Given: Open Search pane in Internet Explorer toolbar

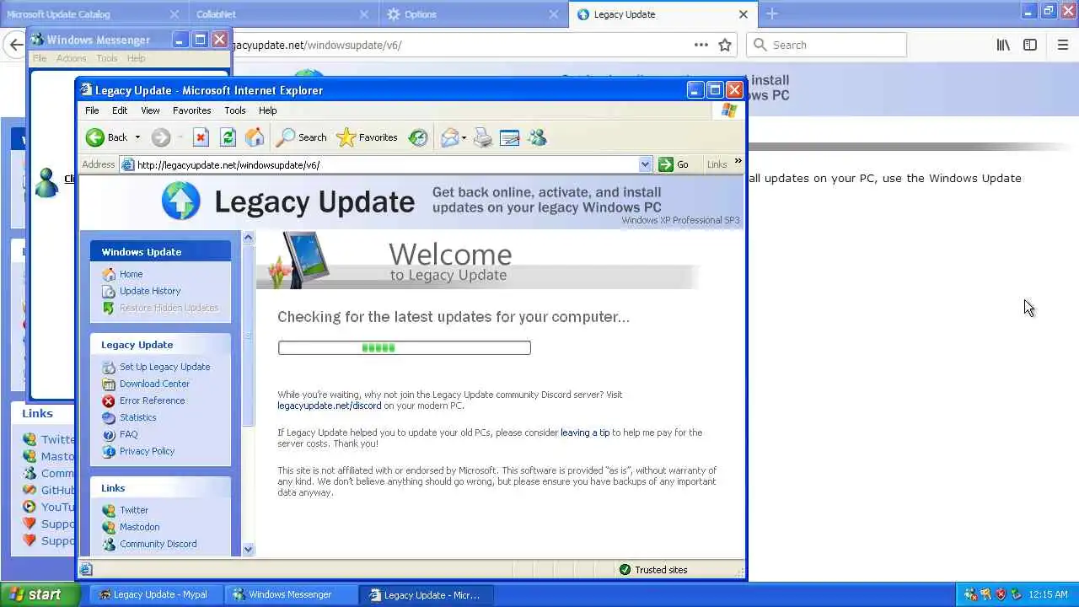Looking at the screenshot, I should 302,137.
